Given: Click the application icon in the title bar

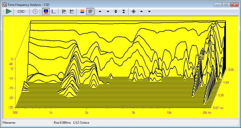Looking at the screenshot, I should (x=5, y=5).
